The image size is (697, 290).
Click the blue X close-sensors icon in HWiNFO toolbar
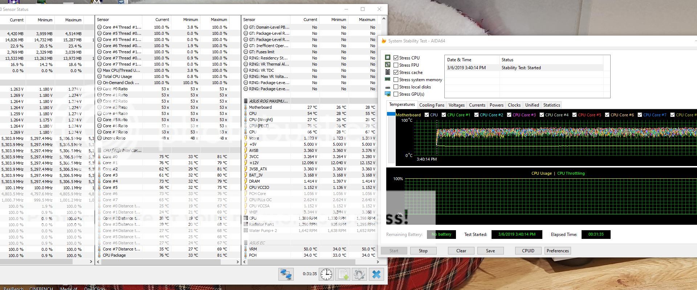(376, 274)
